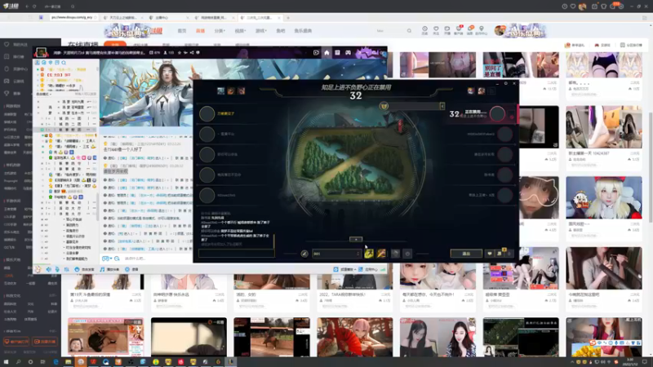Screen dimensions: 653x367
Task: Click the chat bubble icon beside exit button
Action: click(490, 254)
